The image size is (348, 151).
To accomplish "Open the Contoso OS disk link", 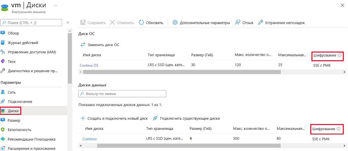I will coord(89,66).
